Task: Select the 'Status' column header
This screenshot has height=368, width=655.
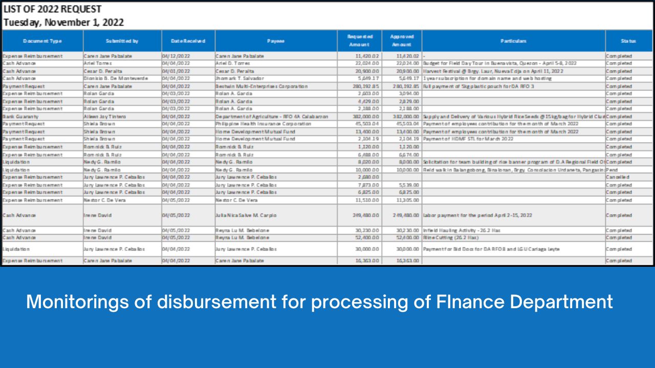Action: 629,40
